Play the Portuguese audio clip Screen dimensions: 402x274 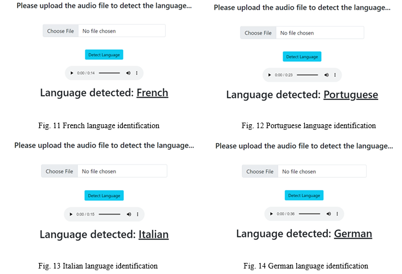[x=269, y=75]
